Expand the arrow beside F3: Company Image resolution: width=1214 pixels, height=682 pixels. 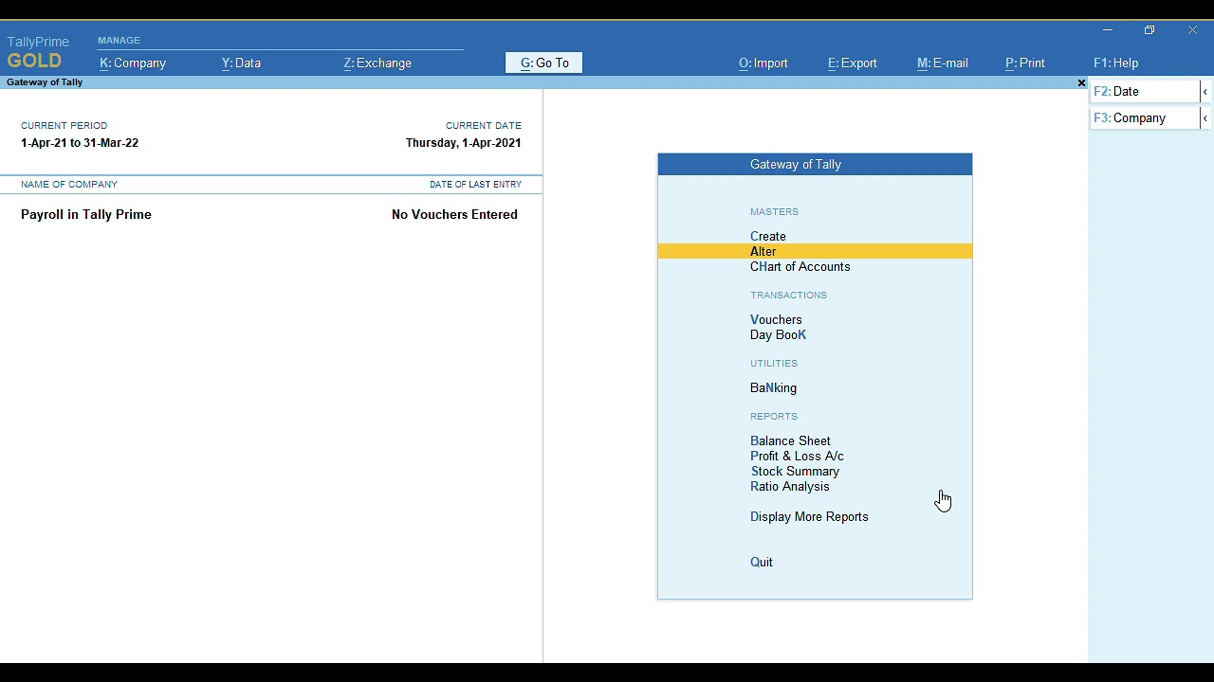tap(1205, 118)
